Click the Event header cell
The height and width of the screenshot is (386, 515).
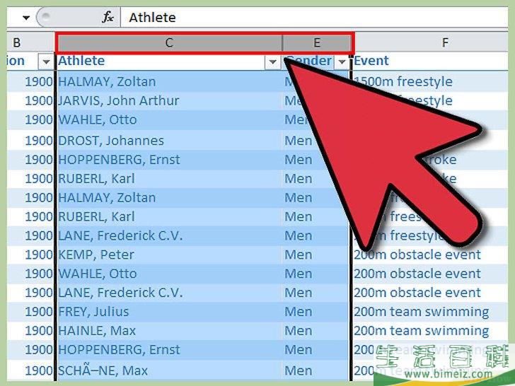pos(430,61)
